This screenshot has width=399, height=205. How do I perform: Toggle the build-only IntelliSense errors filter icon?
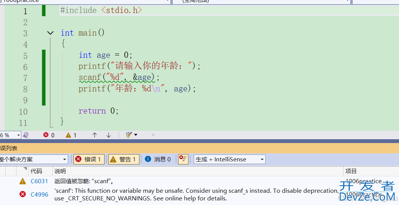click(183, 159)
